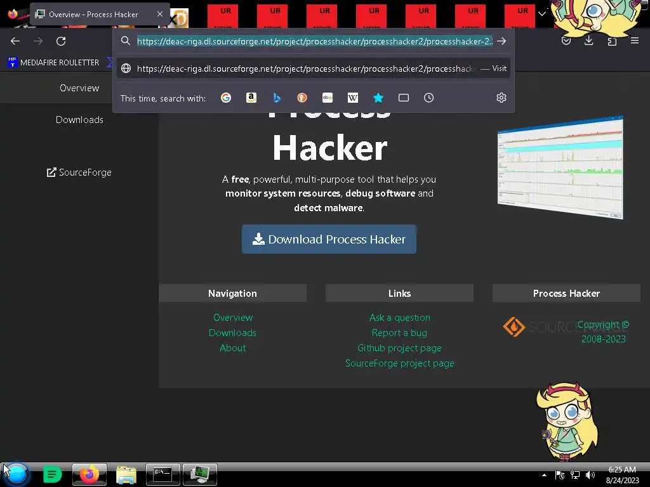Open the Overview sidebar item
Viewport: 650px width, 487px height.
[x=79, y=88]
